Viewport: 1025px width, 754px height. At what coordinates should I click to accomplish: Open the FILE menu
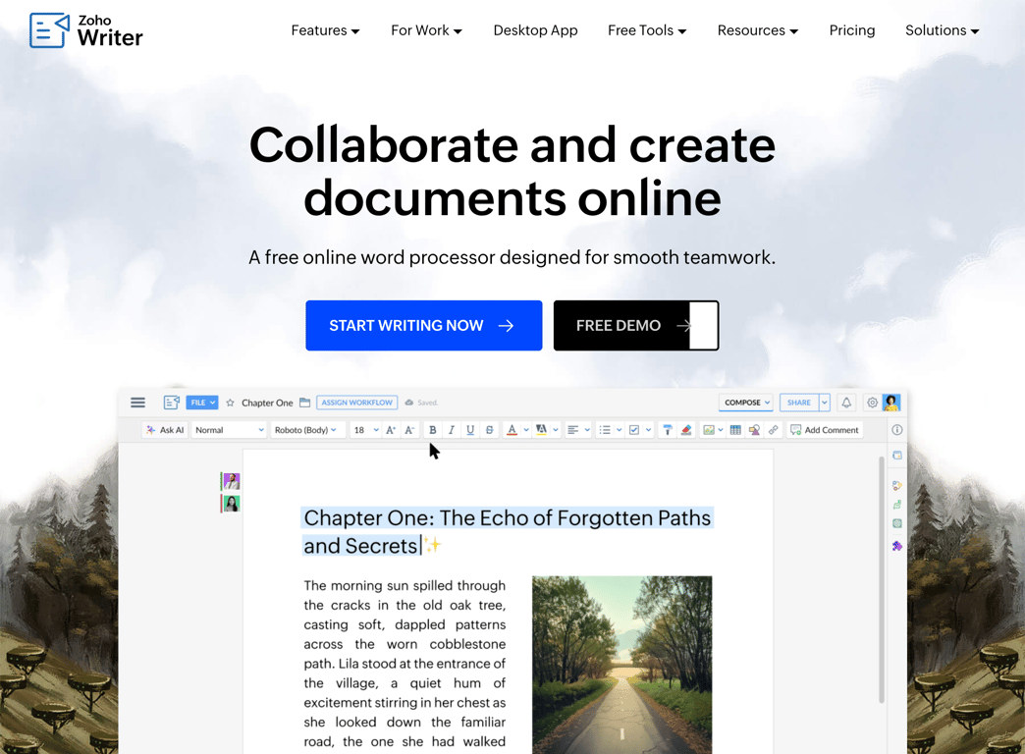[201, 403]
